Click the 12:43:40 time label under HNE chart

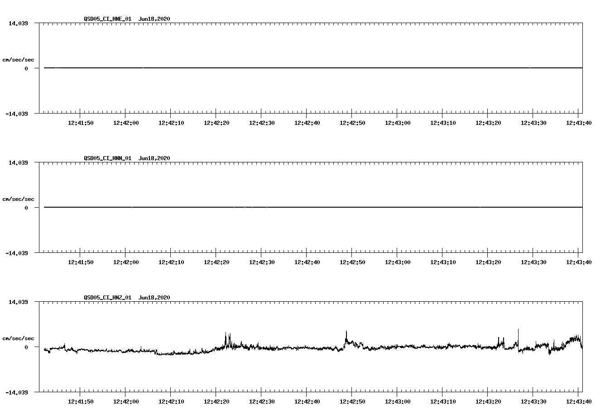point(579,123)
